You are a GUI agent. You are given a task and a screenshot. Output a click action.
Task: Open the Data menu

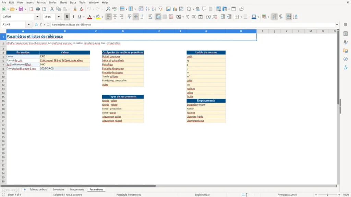coord(73,2)
